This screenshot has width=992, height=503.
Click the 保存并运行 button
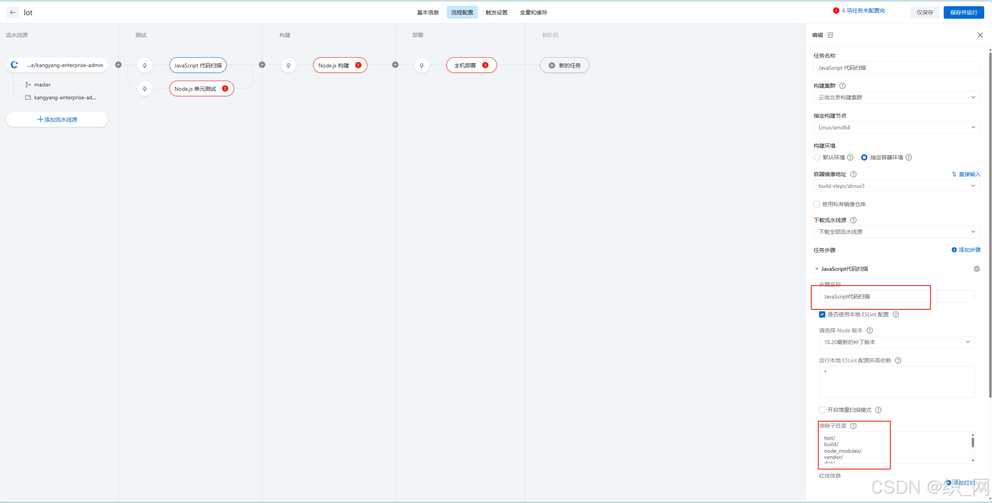coord(963,12)
